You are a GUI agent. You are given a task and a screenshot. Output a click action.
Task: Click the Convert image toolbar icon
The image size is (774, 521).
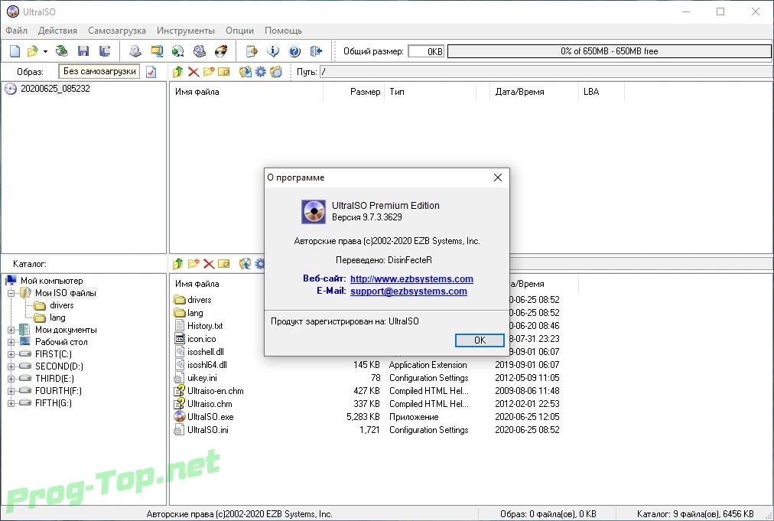pos(177,50)
